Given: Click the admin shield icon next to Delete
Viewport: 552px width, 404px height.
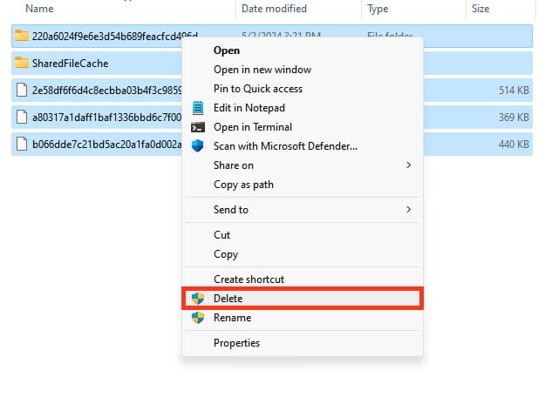Looking at the screenshot, I should click(x=197, y=299).
